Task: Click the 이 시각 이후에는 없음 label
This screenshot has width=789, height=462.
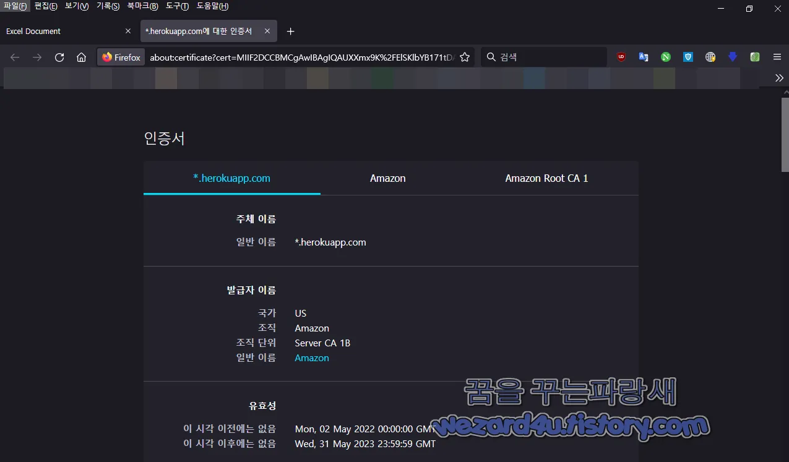Action: (230, 444)
